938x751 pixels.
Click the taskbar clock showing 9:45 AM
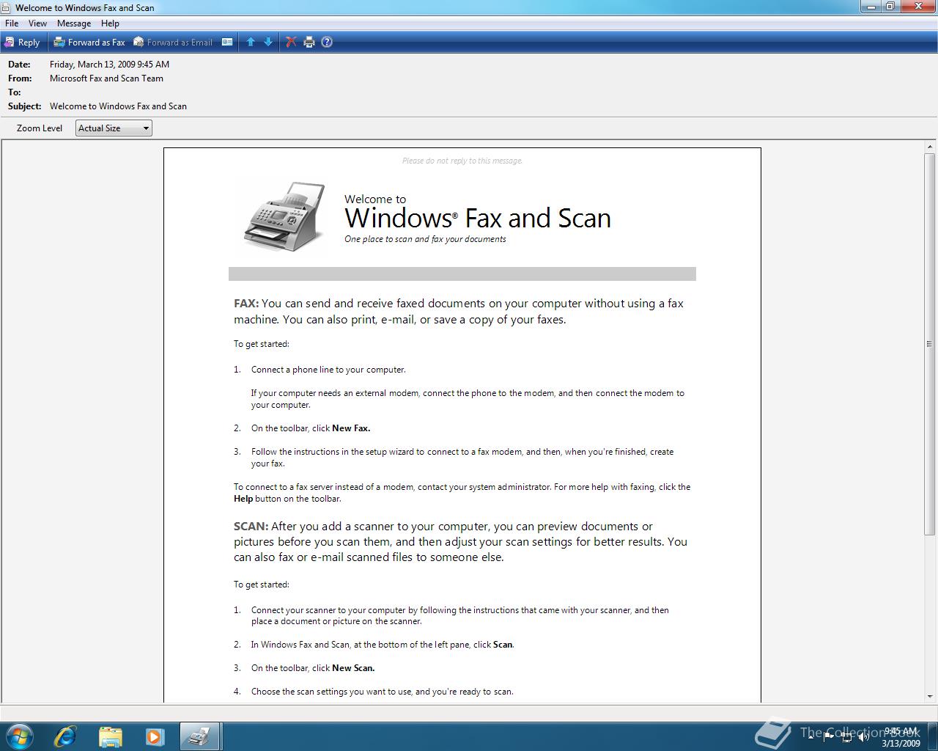(901, 737)
